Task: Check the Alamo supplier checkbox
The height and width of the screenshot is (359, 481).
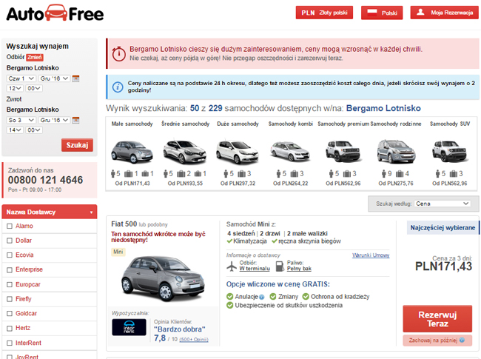Action: click(10, 227)
